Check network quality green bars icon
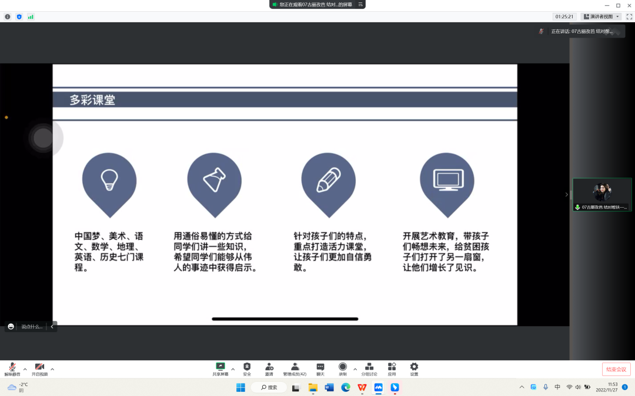Screen dimensions: 635x396 click(x=31, y=16)
